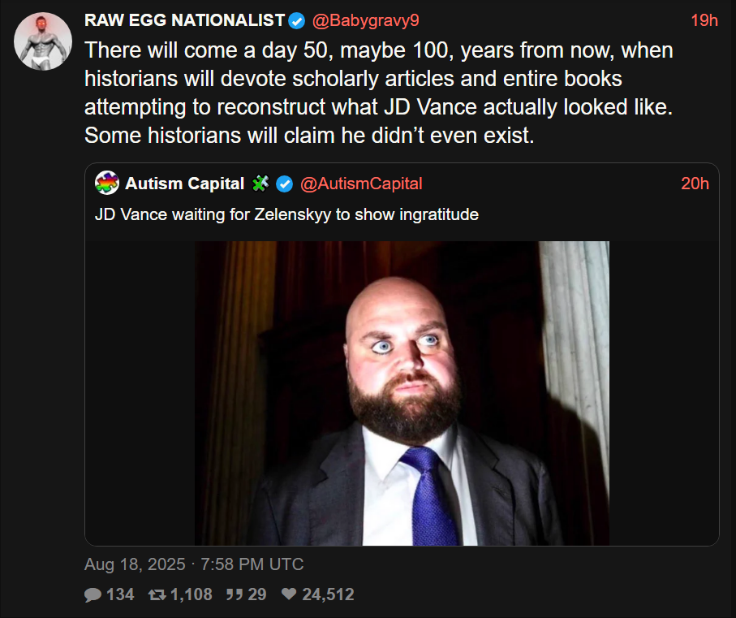736x618 pixels.
Task: Like the tweet via heart icon
Action: [x=289, y=595]
